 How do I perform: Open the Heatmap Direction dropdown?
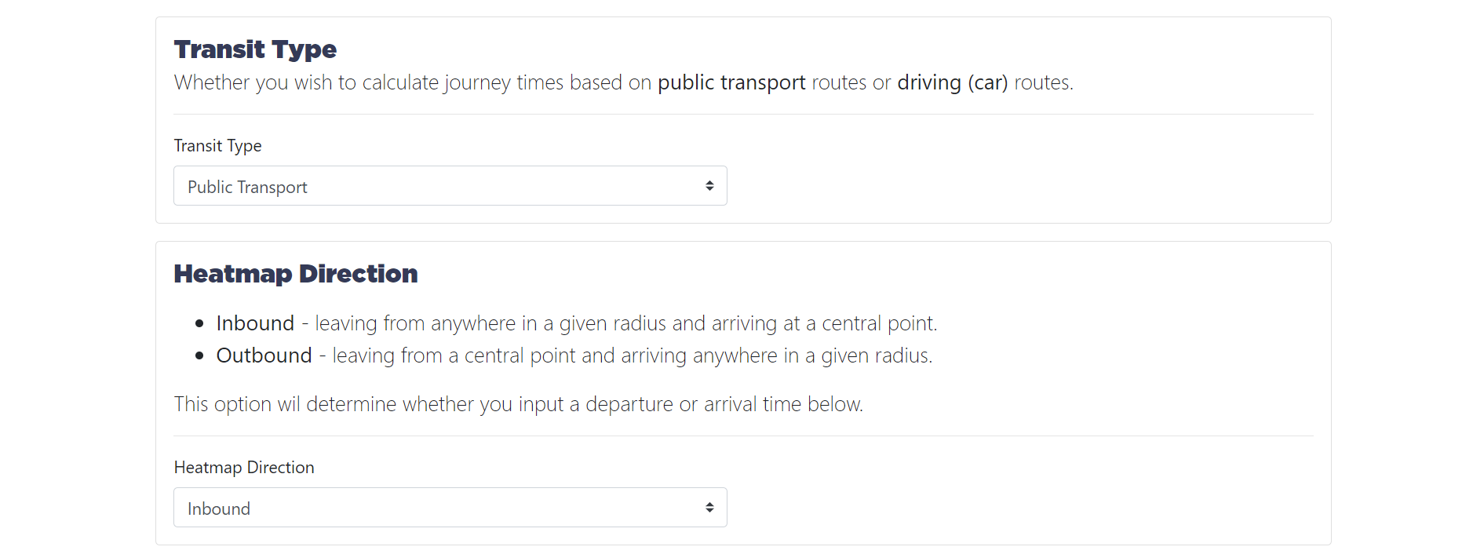[x=450, y=508]
